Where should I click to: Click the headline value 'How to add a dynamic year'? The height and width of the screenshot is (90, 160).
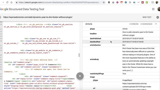coord(138,33)
